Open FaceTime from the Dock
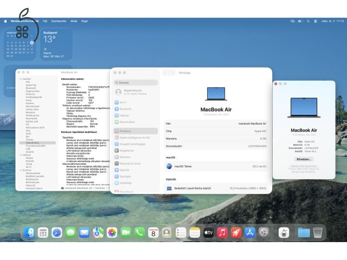347x260 pixels. pyautogui.click(x=126, y=232)
